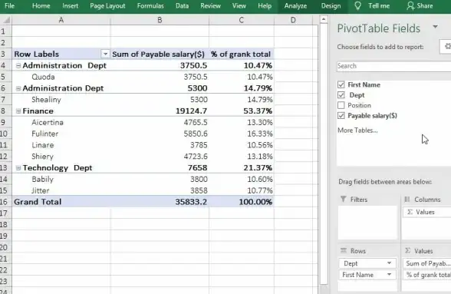The width and height of the screenshot is (451, 294).
Task: Click the Columns area icon
Action: point(407,200)
